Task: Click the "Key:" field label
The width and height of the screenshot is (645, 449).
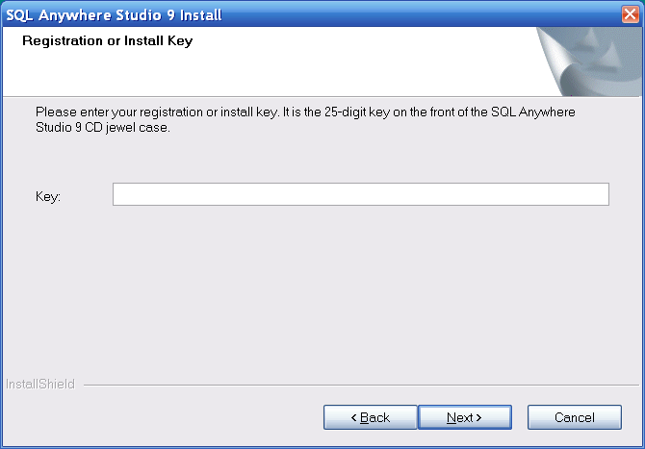Action: click(48, 196)
